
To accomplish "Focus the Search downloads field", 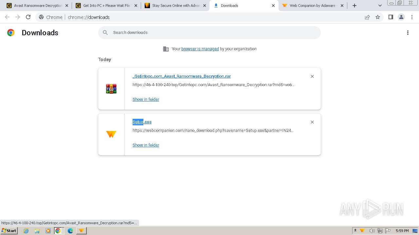I will (x=209, y=33).
